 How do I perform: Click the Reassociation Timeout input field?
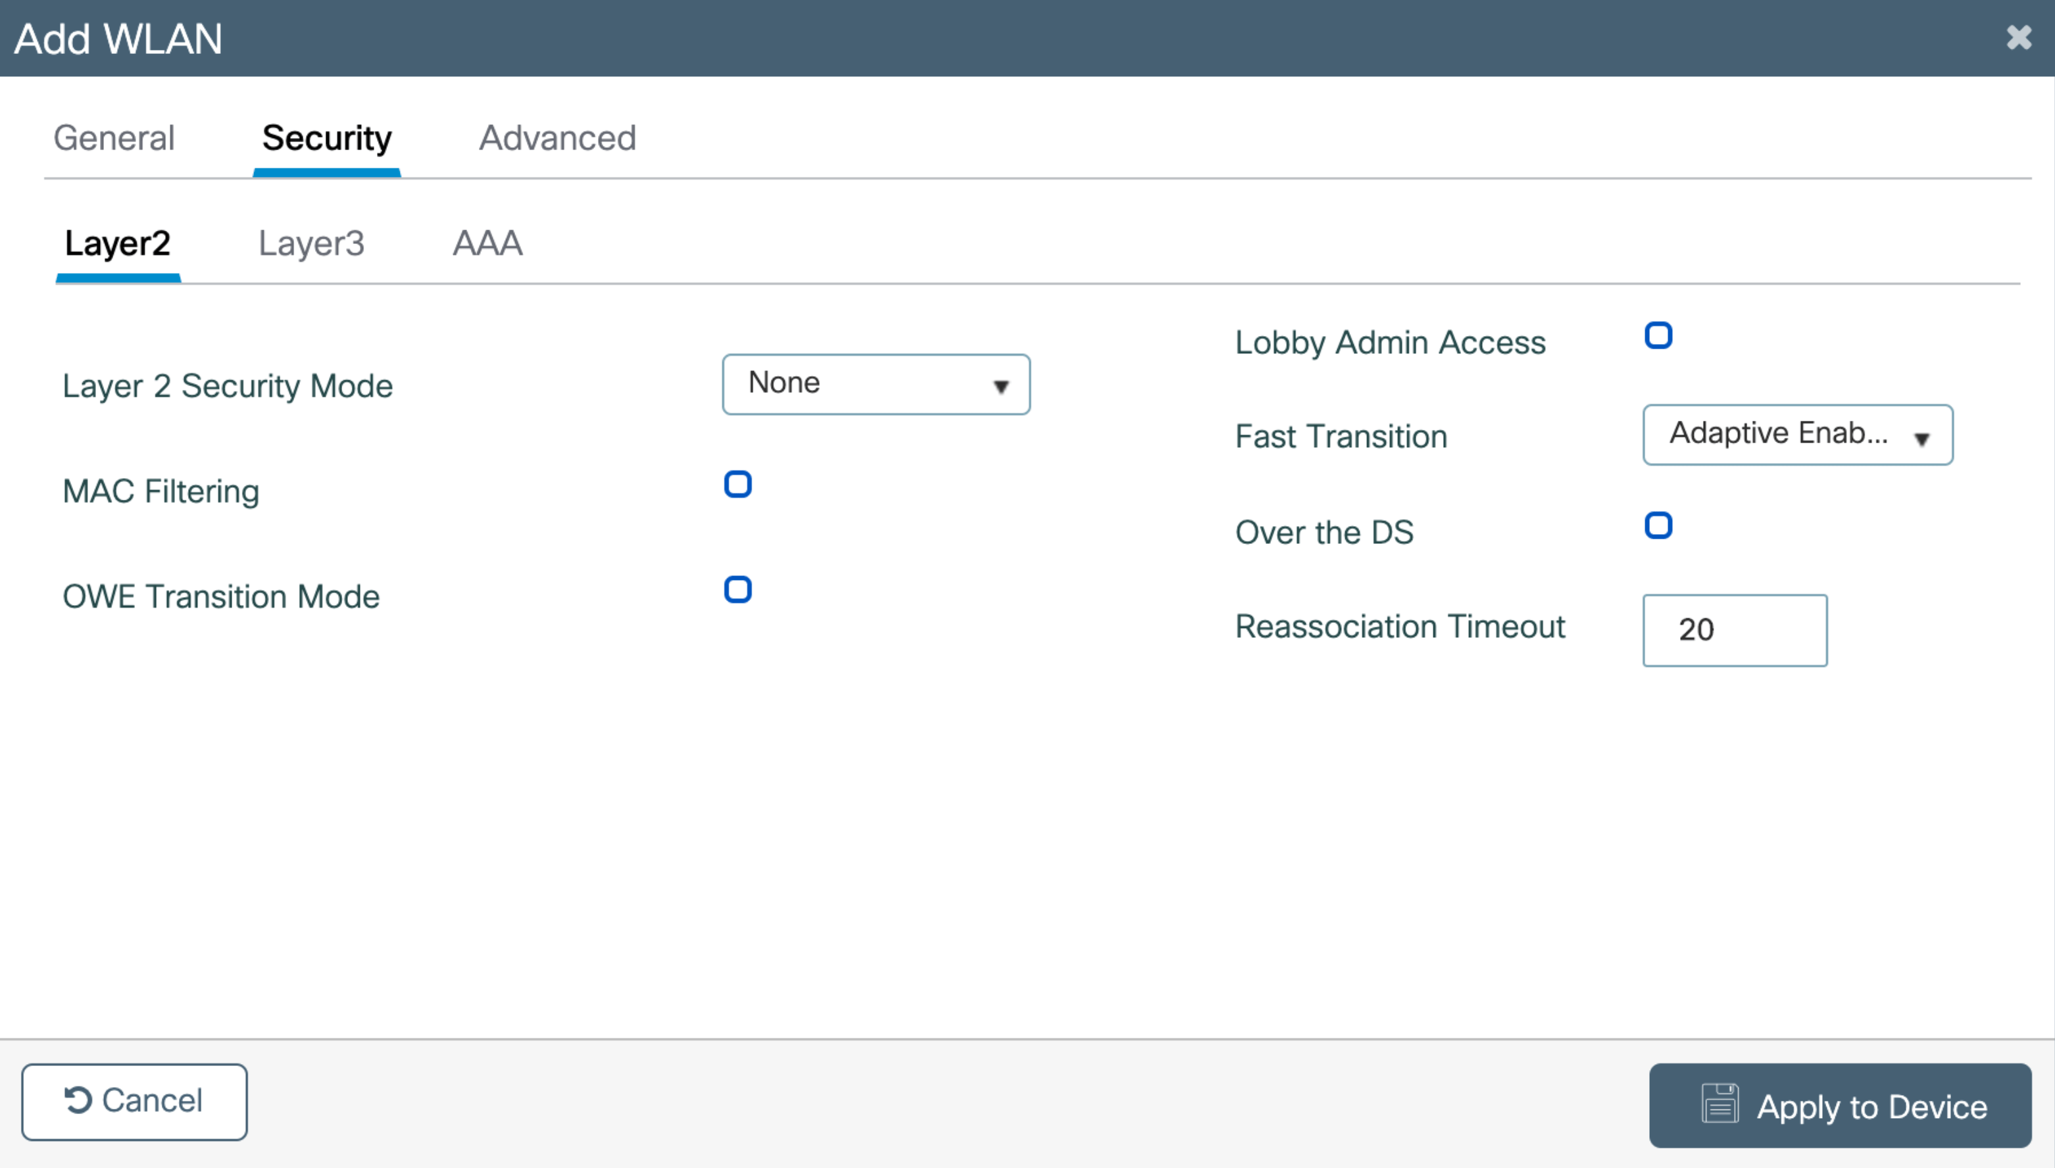click(1735, 631)
